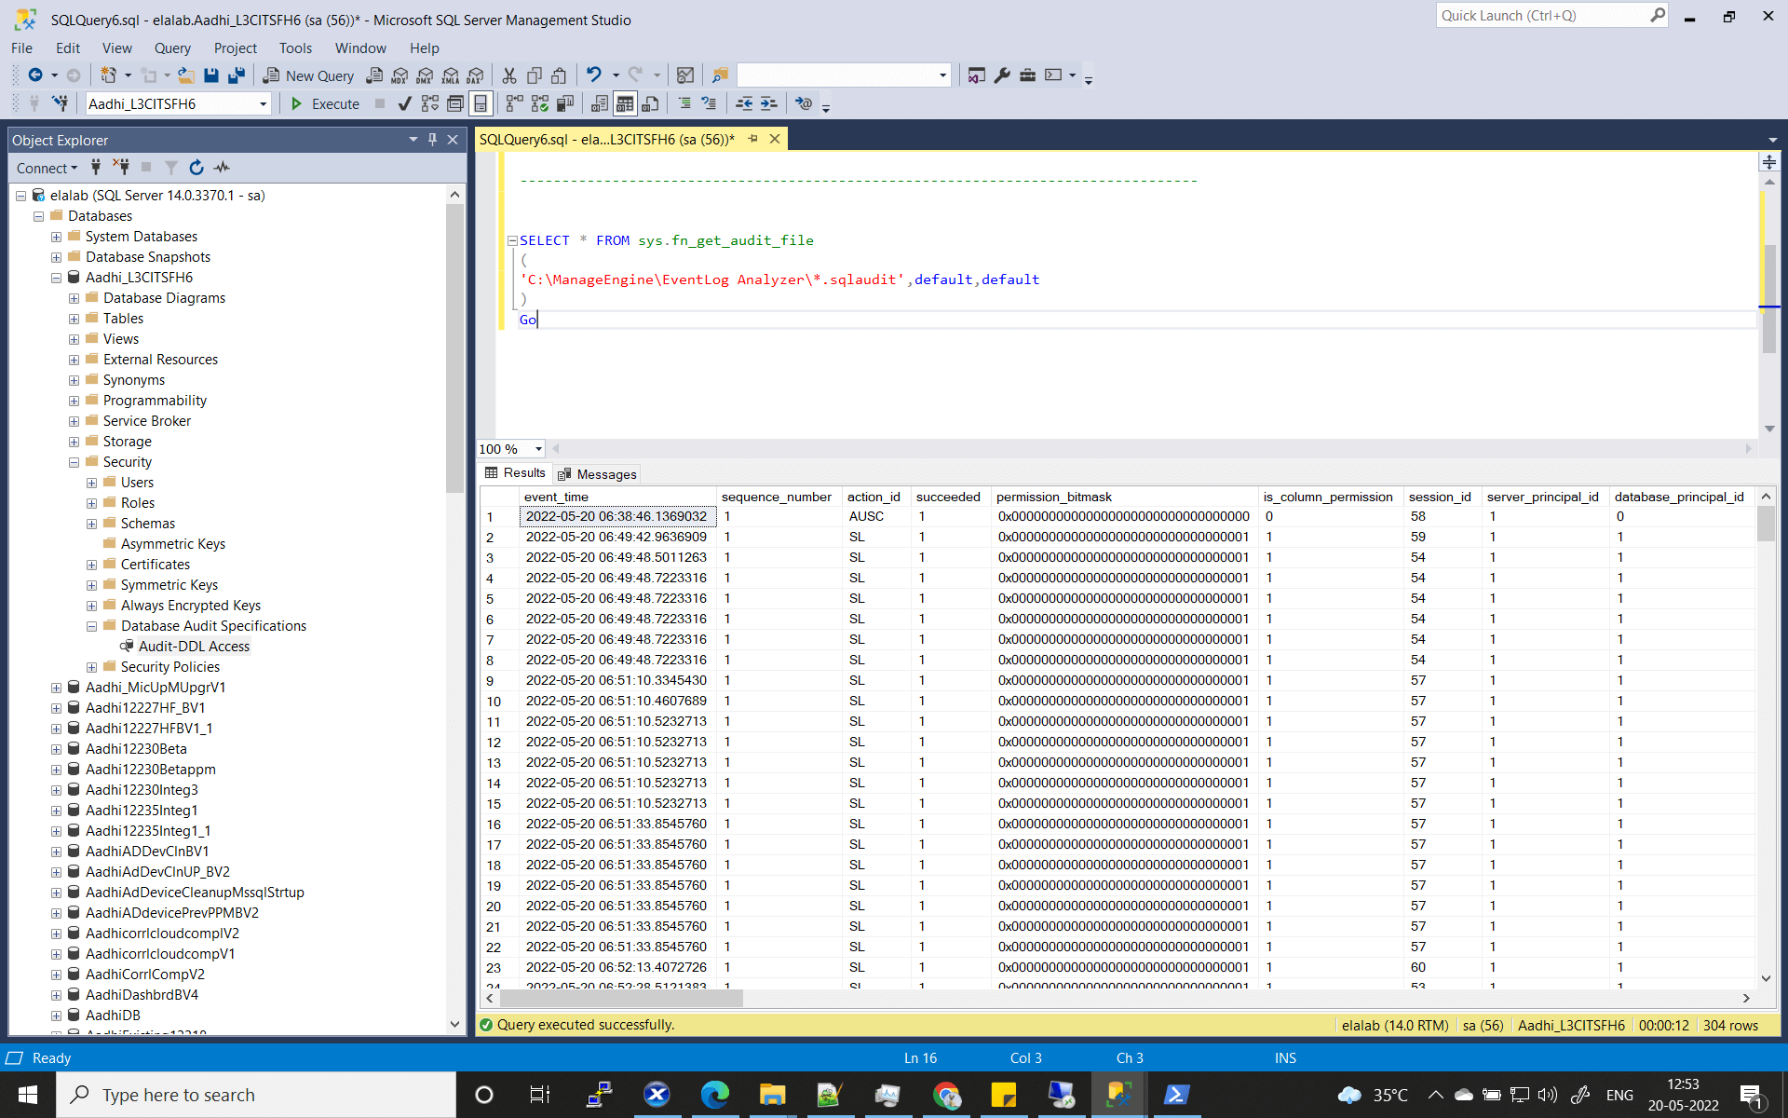Toggle the Results to File option
Screen dimensions: 1788x1118
point(650,103)
